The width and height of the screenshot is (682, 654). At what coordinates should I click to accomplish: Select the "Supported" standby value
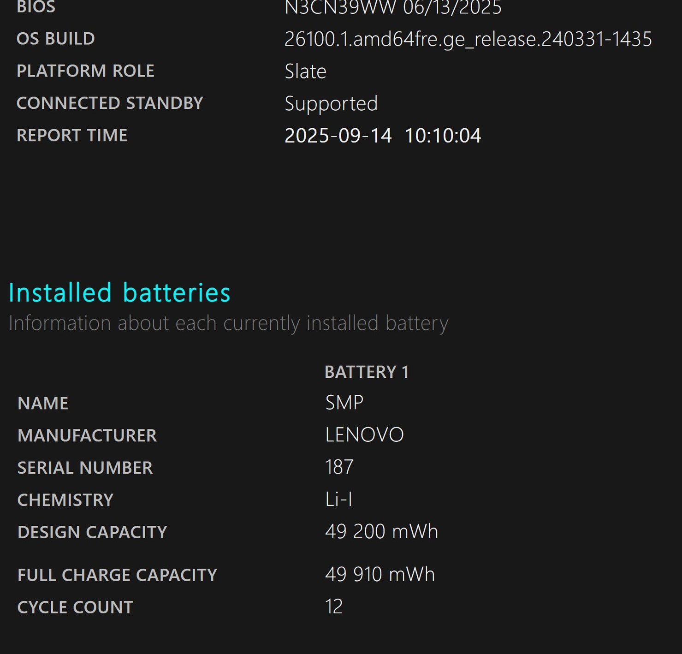[x=331, y=104]
